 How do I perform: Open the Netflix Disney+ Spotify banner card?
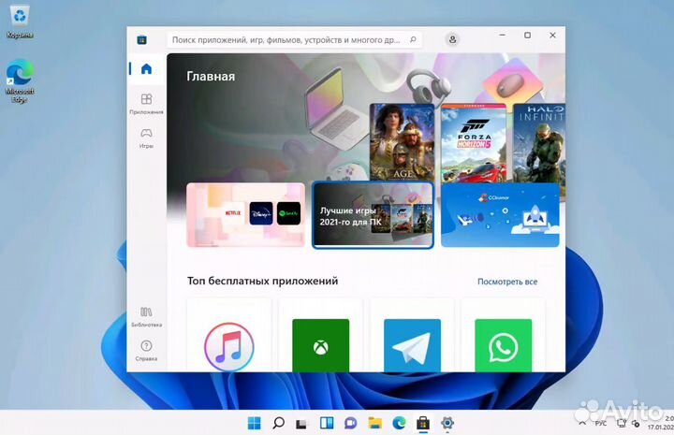246,215
